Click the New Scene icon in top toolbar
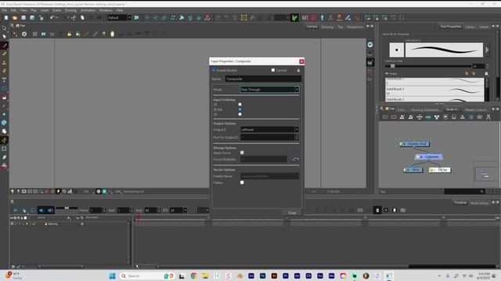 tap(6, 18)
